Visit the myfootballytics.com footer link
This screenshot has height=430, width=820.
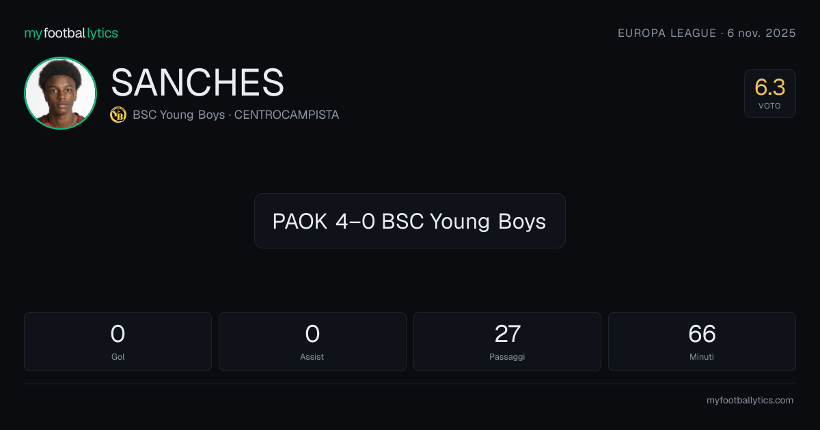pos(750,401)
